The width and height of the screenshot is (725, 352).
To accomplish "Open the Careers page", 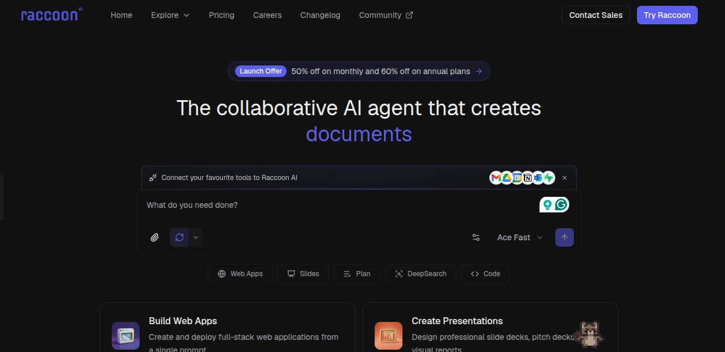I will coord(268,15).
